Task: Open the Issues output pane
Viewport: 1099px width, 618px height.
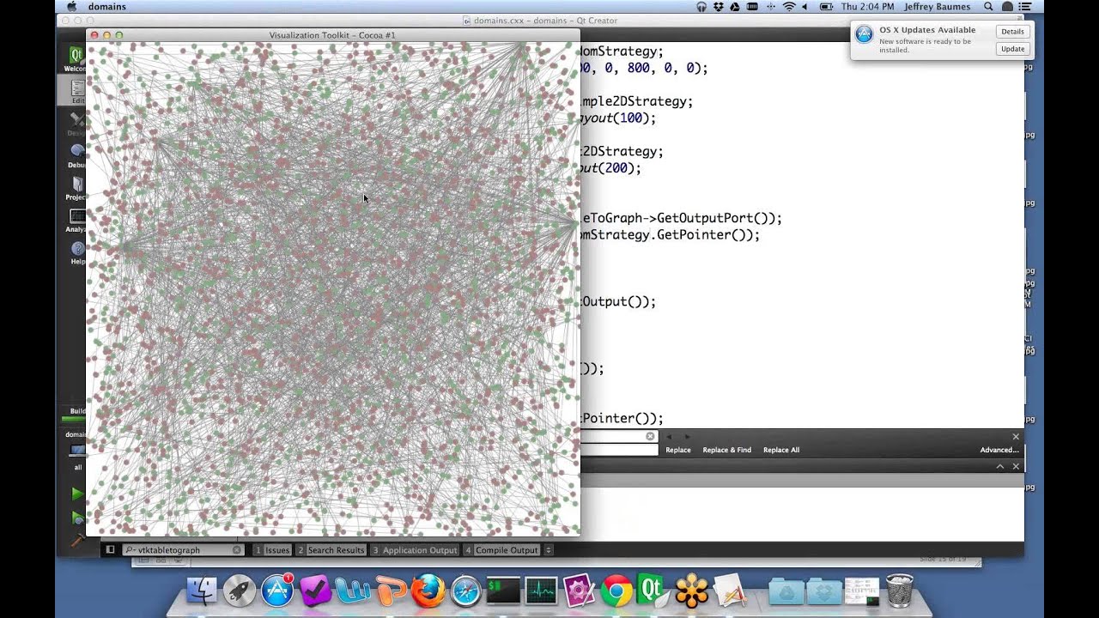Action: pos(271,549)
